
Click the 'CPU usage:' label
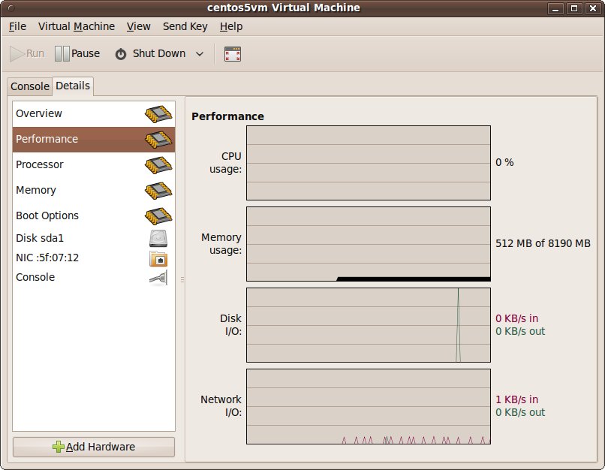[226, 162]
